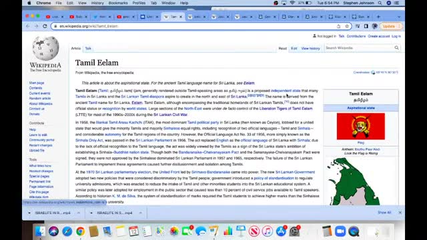This screenshot has height=240, width=427.
Task: Switch to the first YouTube tab
Action: pos(55,17)
